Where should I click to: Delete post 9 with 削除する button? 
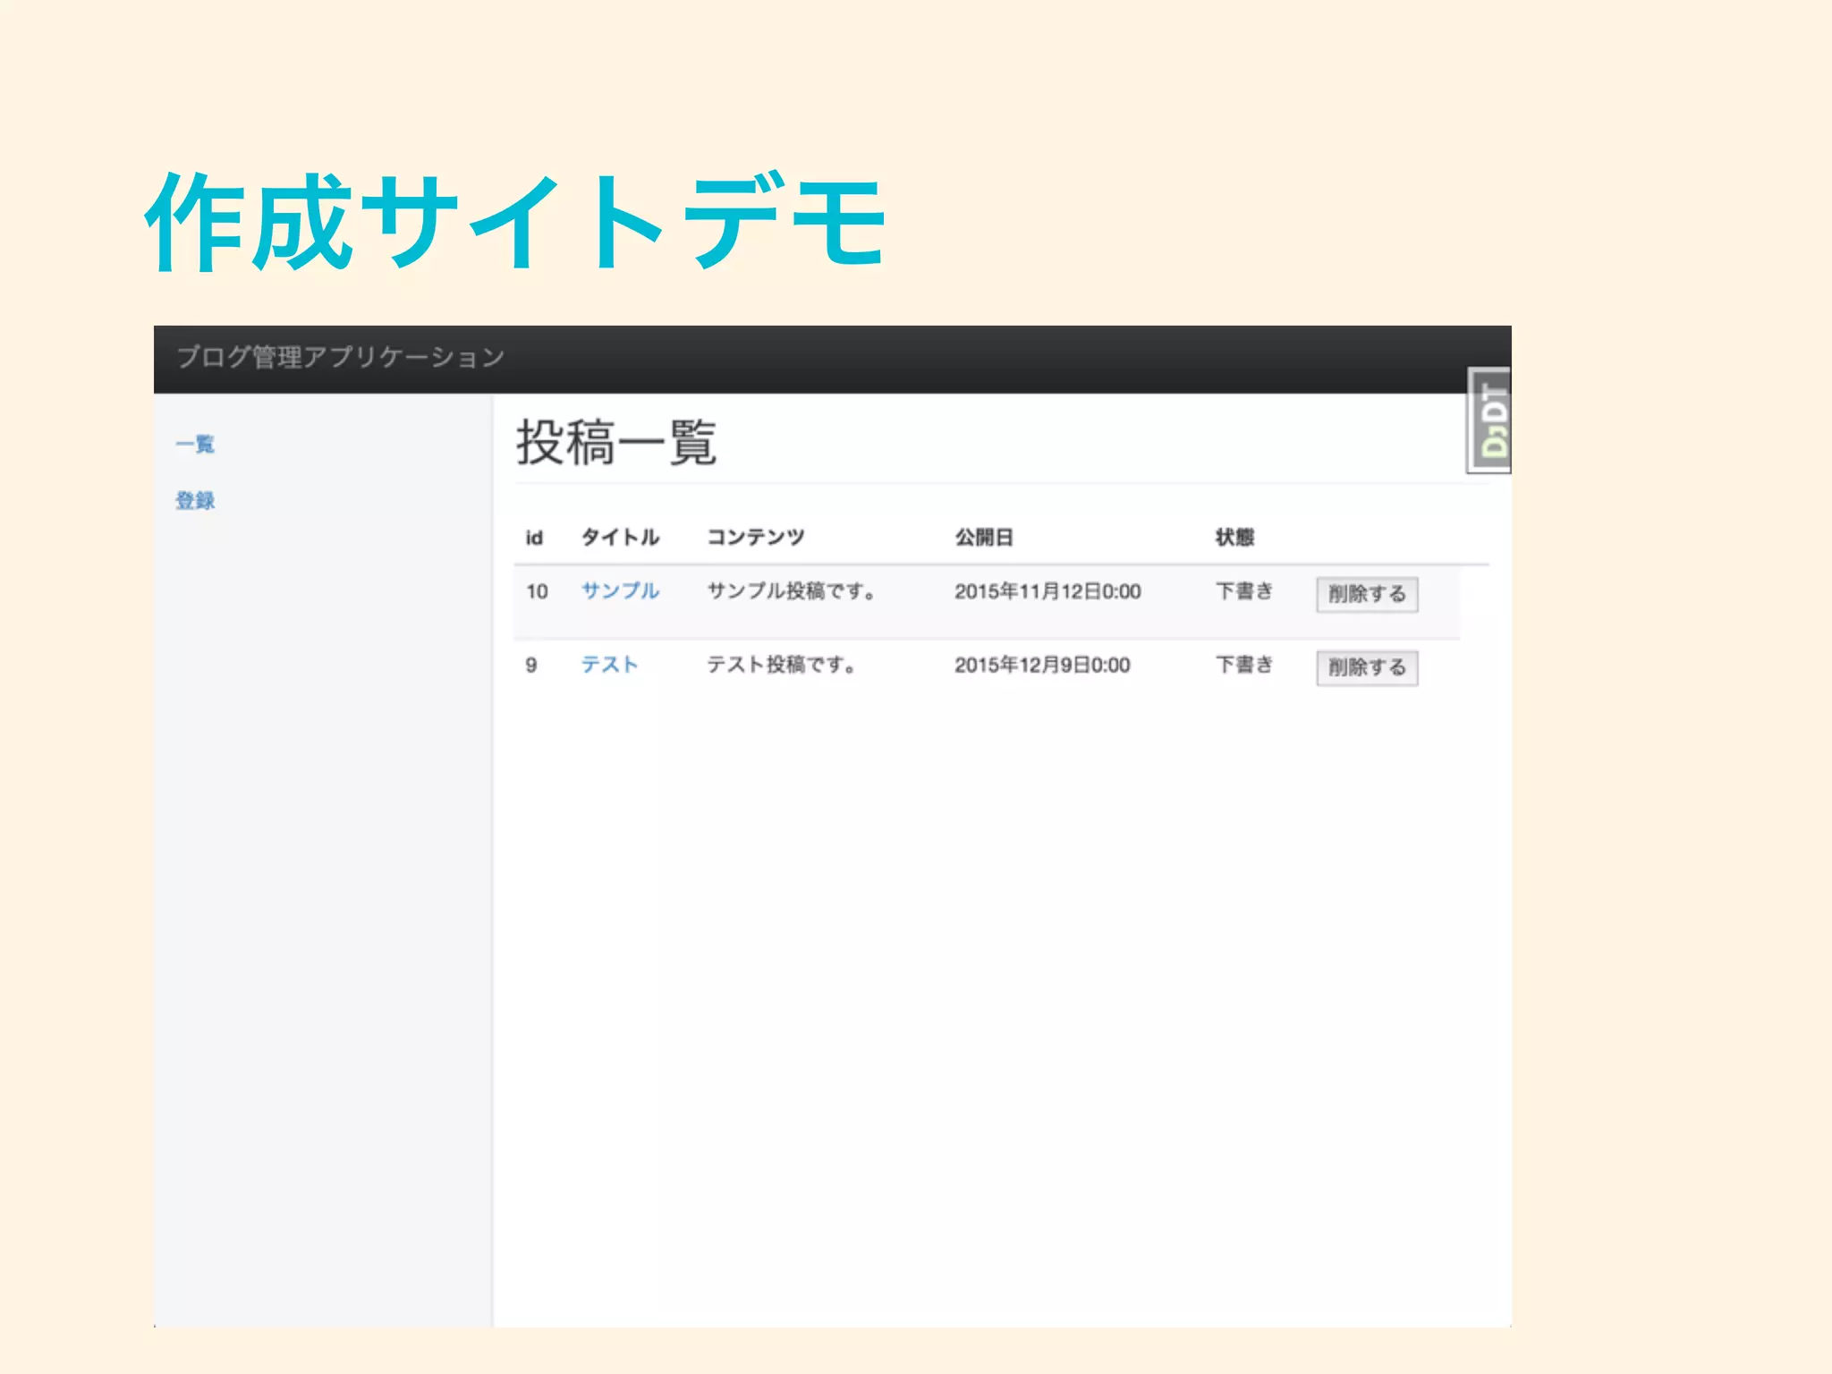click(x=1367, y=667)
